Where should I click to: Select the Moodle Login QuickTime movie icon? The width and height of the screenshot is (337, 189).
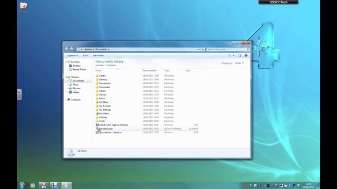(97, 129)
